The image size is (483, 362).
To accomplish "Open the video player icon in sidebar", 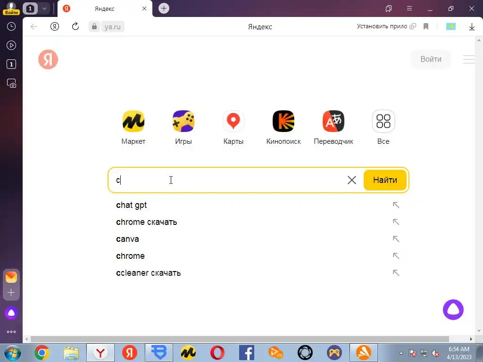I will point(11,45).
